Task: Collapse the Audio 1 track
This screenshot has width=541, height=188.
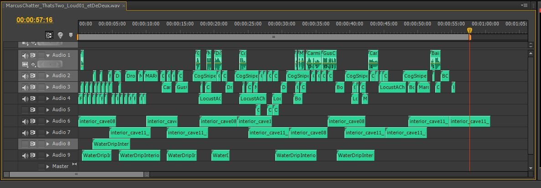Action: (x=48, y=55)
